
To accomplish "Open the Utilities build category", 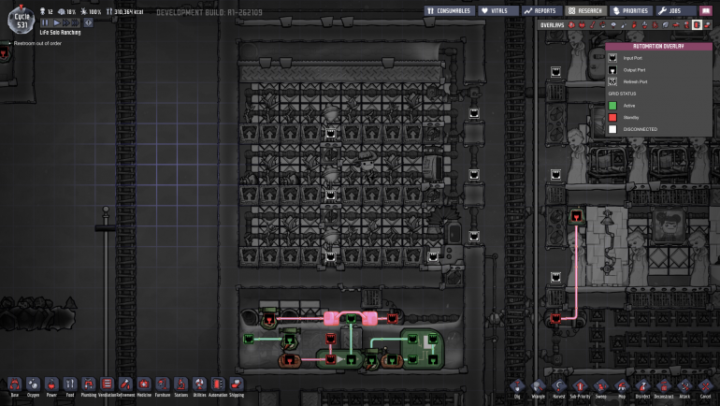I will coord(199,386).
